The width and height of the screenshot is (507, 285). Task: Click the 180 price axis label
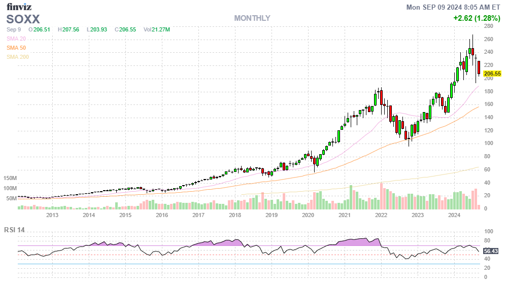[489, 91]
